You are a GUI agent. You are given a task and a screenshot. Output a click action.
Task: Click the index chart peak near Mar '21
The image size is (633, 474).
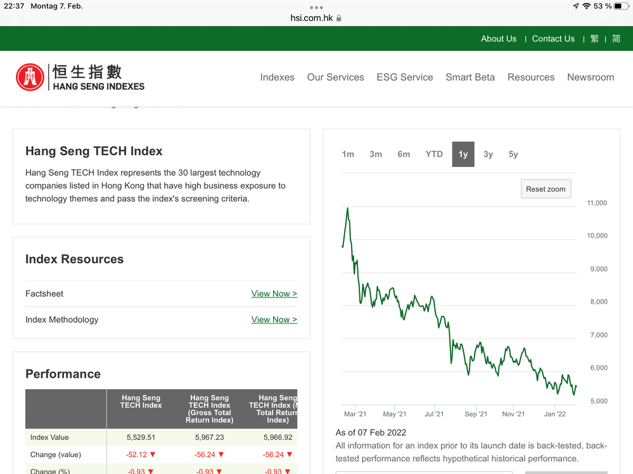click(348, 209)
